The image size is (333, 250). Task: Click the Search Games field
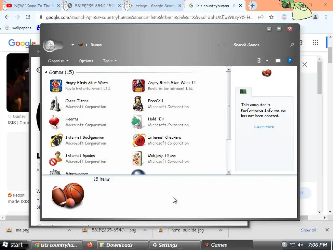pyautogui.click(x=260, y=45)
